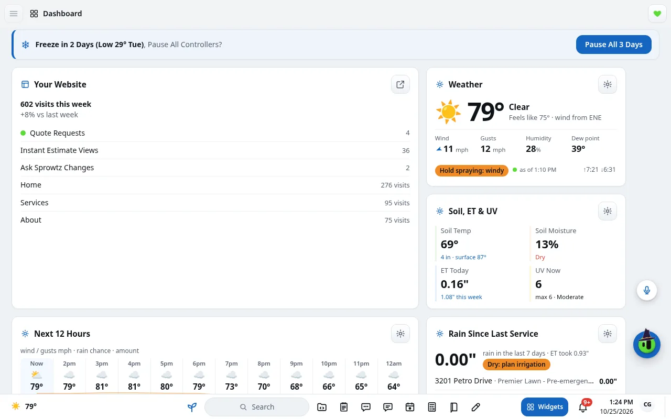Click the Dashboard grid icon
Image resolution: width=671 pixels, height=419 pixels.
tap(34, 14)
